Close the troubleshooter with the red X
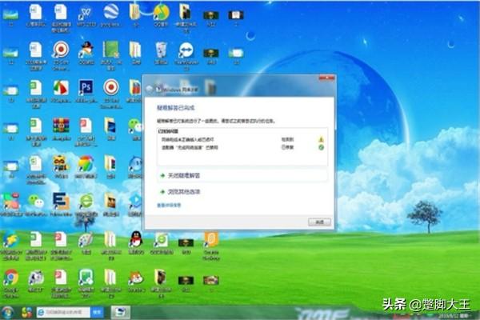The width and height of the screenshot is (480, 320). tap(326, 78)
